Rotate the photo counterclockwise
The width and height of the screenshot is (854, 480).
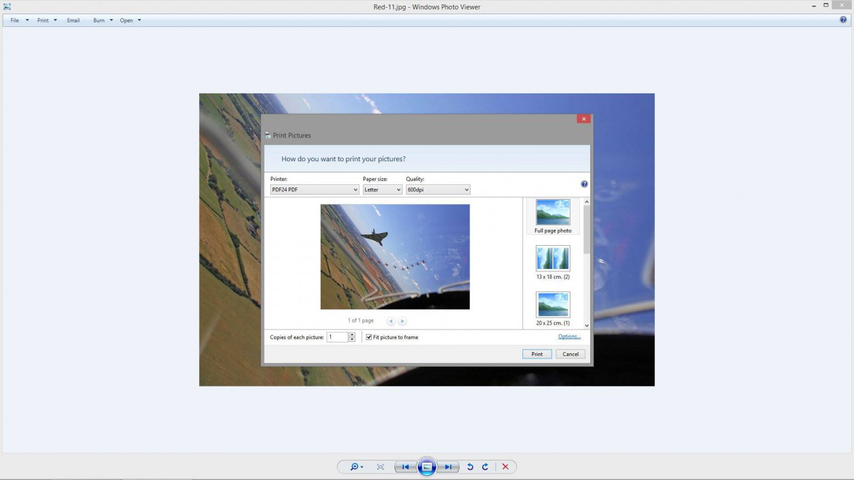(470, 467)
